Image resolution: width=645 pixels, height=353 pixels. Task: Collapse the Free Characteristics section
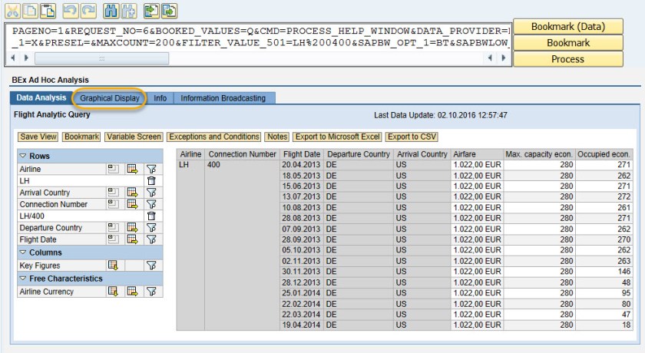[x=24, y=279]
